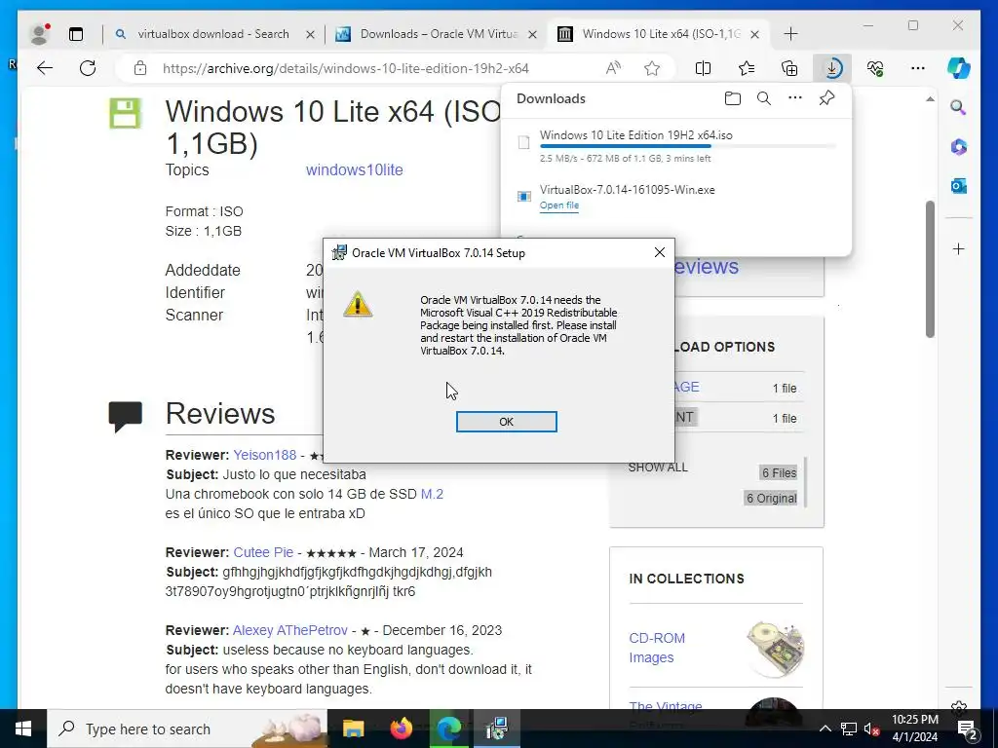Open the Windows Start menu
Image resolution: width=998 pixels, height=748 pixels.
(x=23, y=729)
